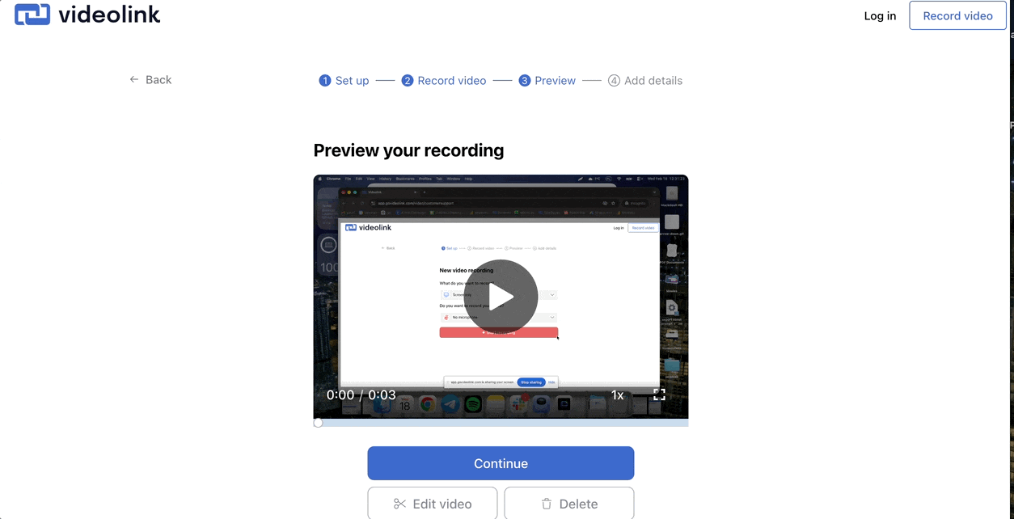Click the videolink wordmark text in header
This screenshot has height=519, width=1014.
click(x=109, y=15)
